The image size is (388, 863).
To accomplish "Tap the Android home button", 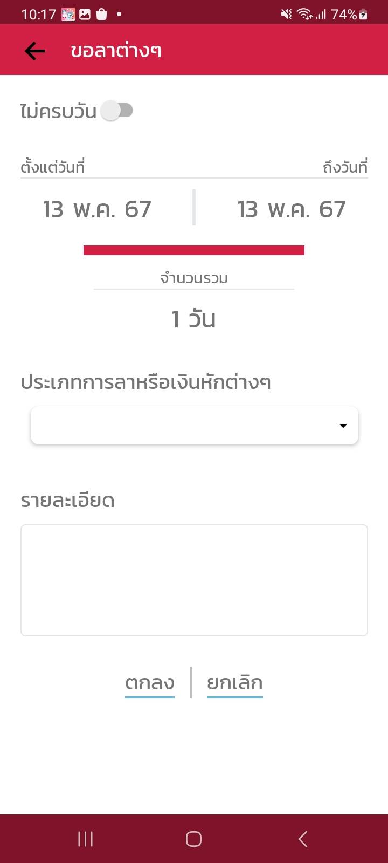I will click(193, 839).
